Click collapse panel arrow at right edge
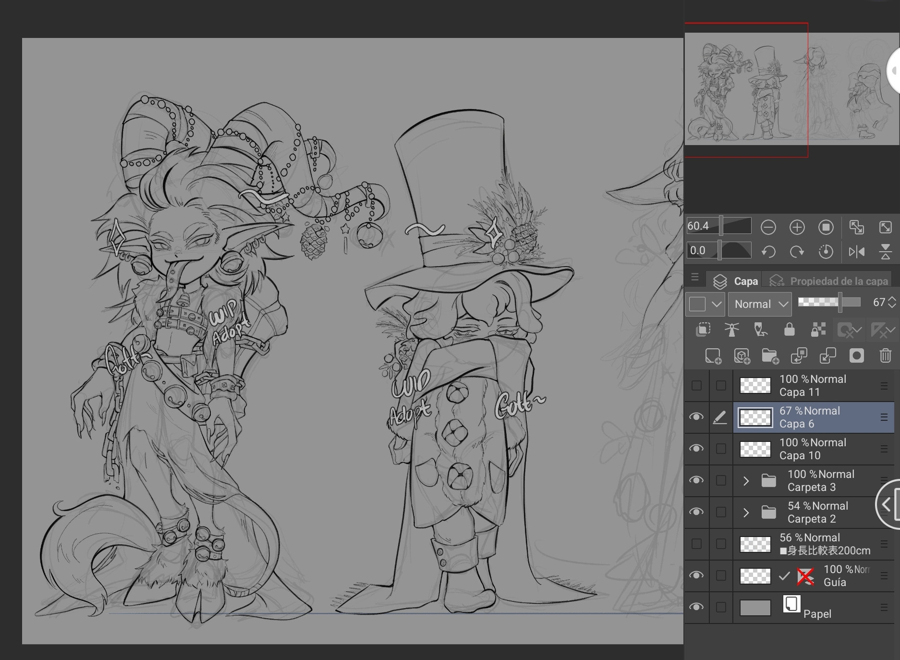 (x=888, y=504)
